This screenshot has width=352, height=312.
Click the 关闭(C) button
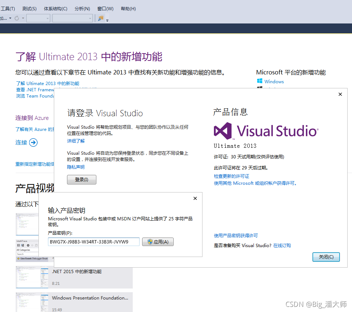(x=326, y=257)
